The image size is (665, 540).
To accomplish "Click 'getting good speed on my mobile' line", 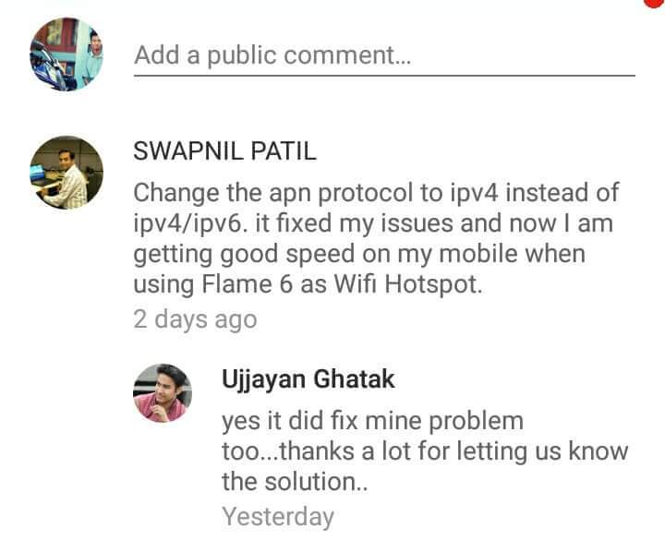I will coord(326,255).
